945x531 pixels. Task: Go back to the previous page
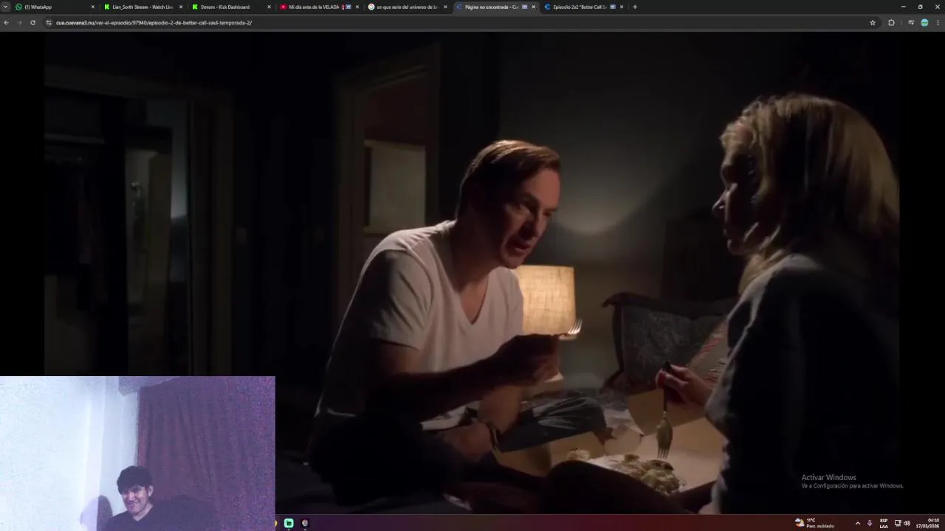pyautogui.click(x=6, y=23)
